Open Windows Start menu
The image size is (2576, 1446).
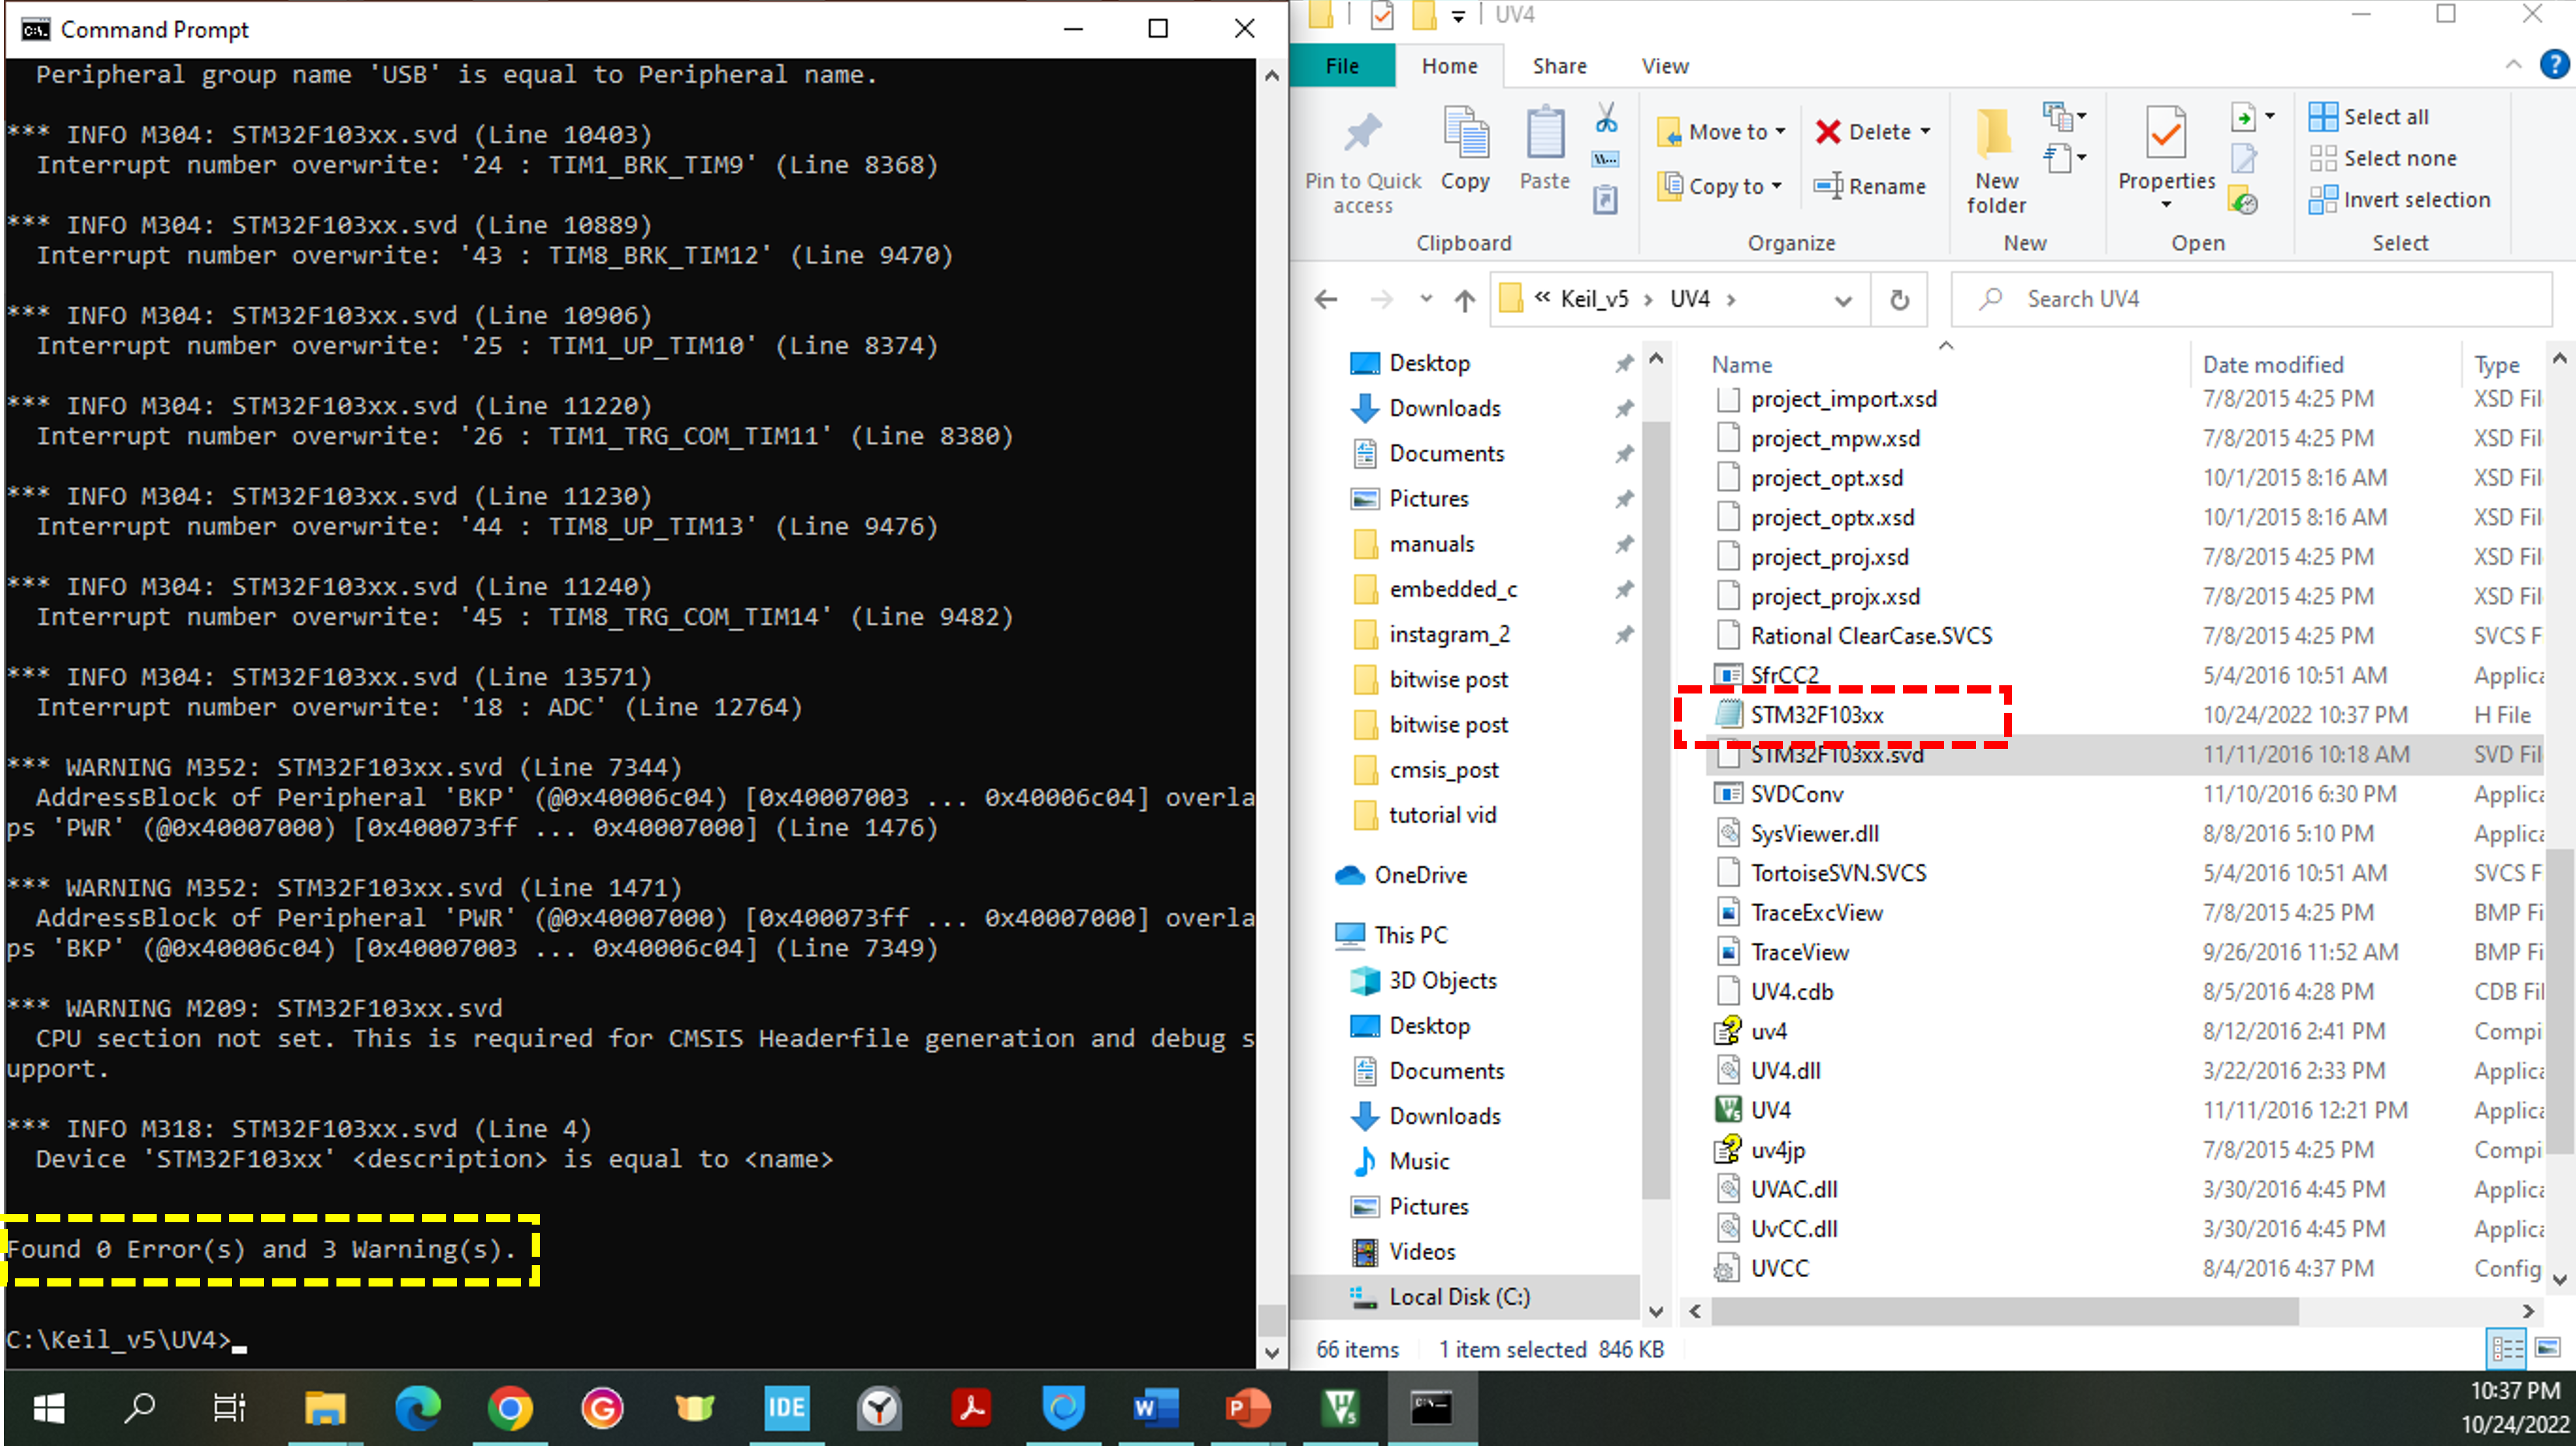(49, 1408)
